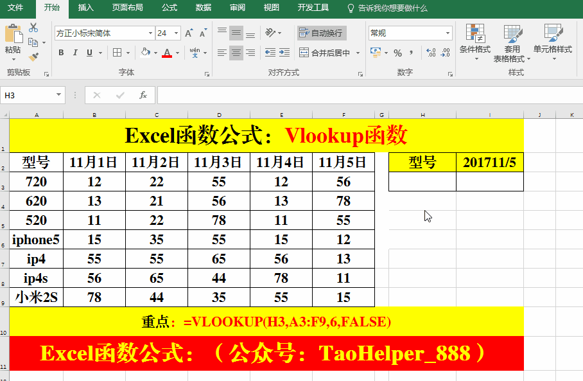Open the font size dropdown
Image resolution: width=583 pixels, height=381 pixels.
pyautogui.click(x=176, y=33)
